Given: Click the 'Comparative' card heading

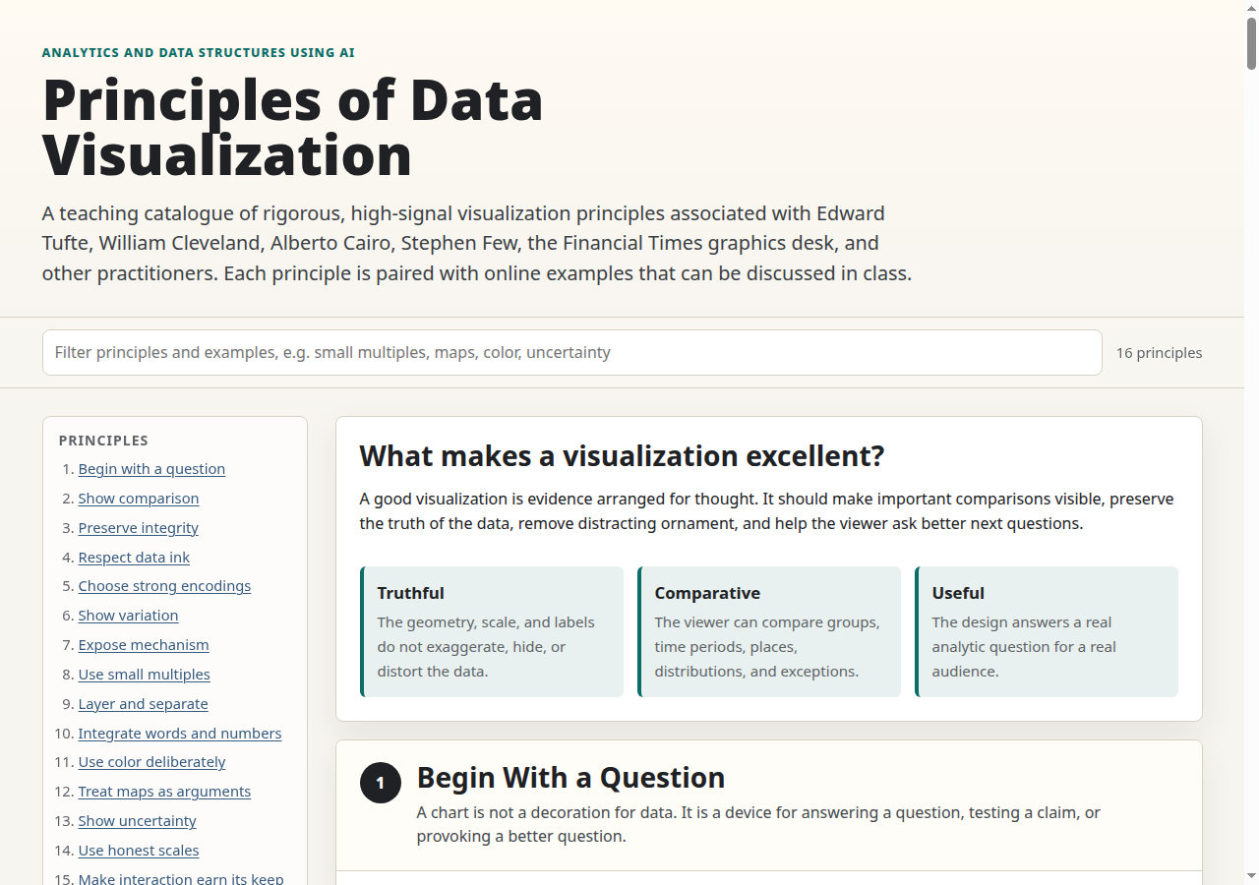Looking at the screenshot, I should [x=707, y=593].
